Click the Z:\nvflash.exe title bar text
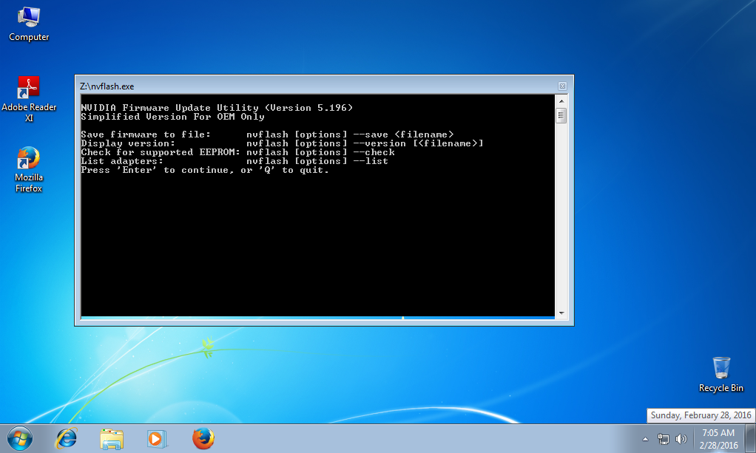Viewport: 756px width, 453px height. tap(107, 86)
